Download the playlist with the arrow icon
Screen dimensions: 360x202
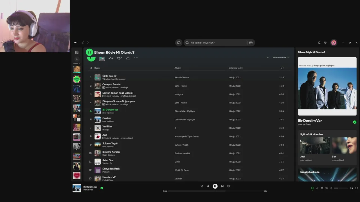tap(119, 58)
